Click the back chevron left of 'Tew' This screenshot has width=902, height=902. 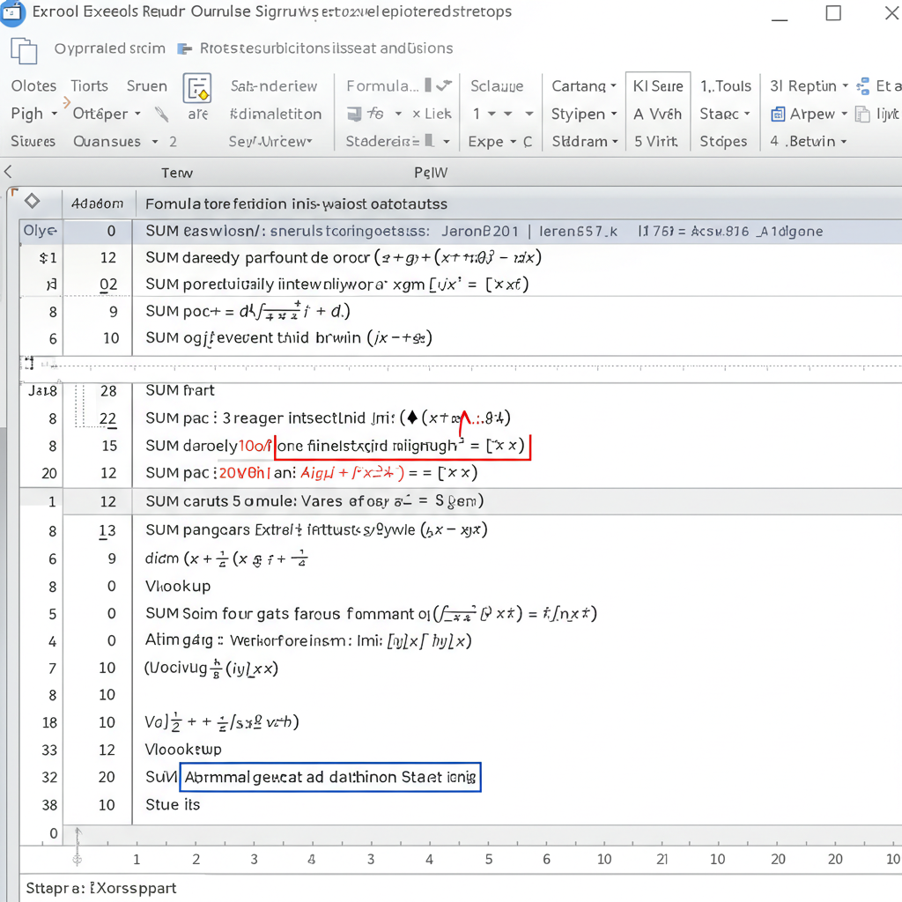(x=8, y=172)
